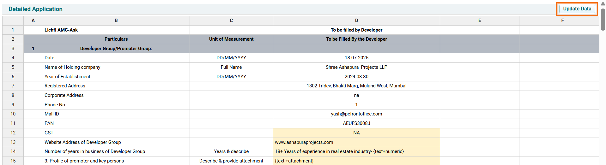Select the PAN value AEUFS3008J cell

tap(356, 123)
